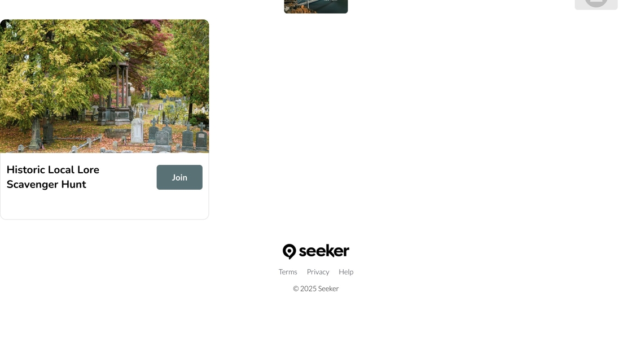Viewport: 632px width, 354px height.
Task: Open the Help footer link
Action: pyautogui.click(x=346, y=272)
